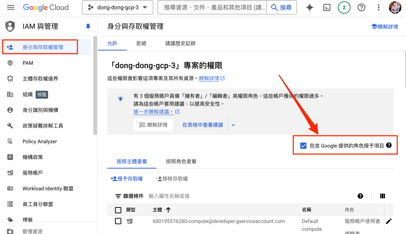Open notifications badge showing 2
The image size is (406, 234).
coord(344,8)
